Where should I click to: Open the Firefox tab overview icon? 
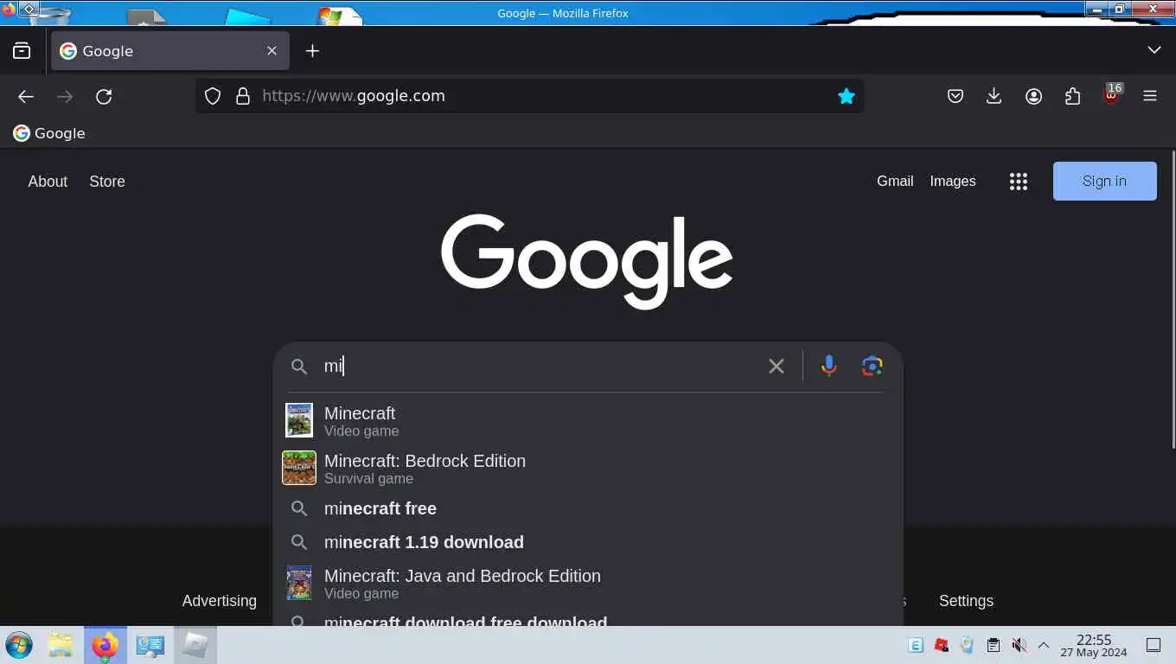22,51
